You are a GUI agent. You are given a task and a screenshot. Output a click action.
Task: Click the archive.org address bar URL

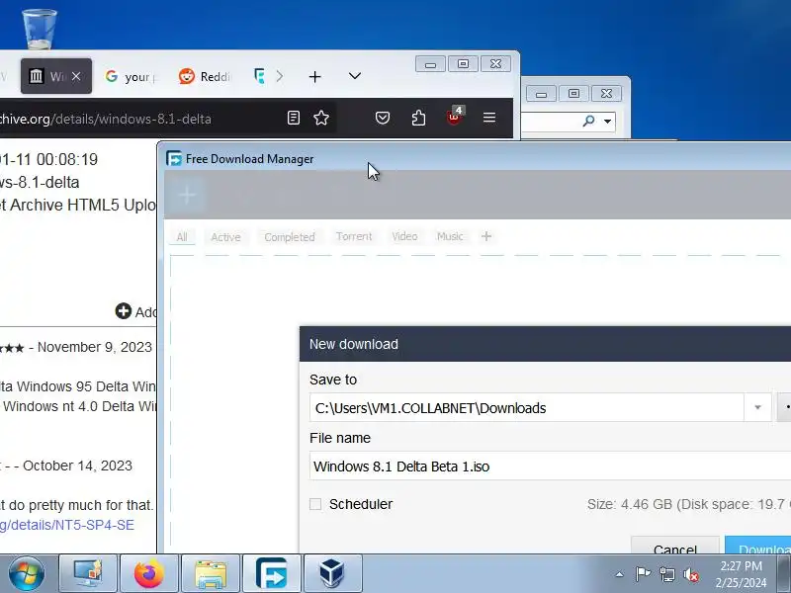click(106, 119)
